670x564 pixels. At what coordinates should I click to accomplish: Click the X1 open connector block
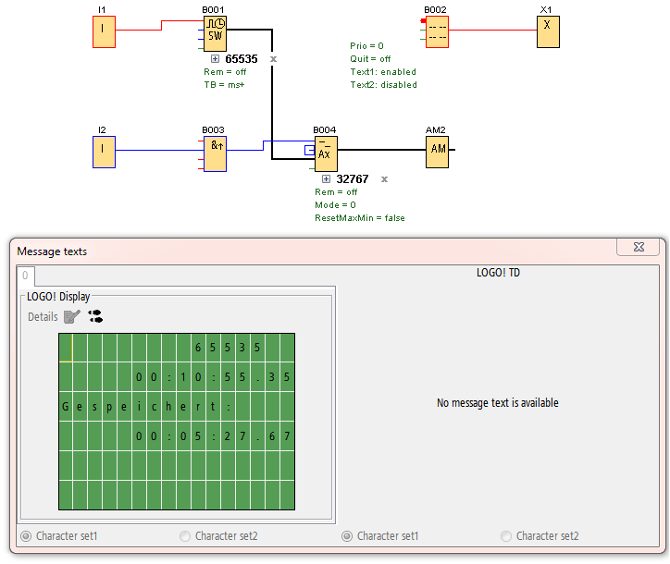(548, 31)
